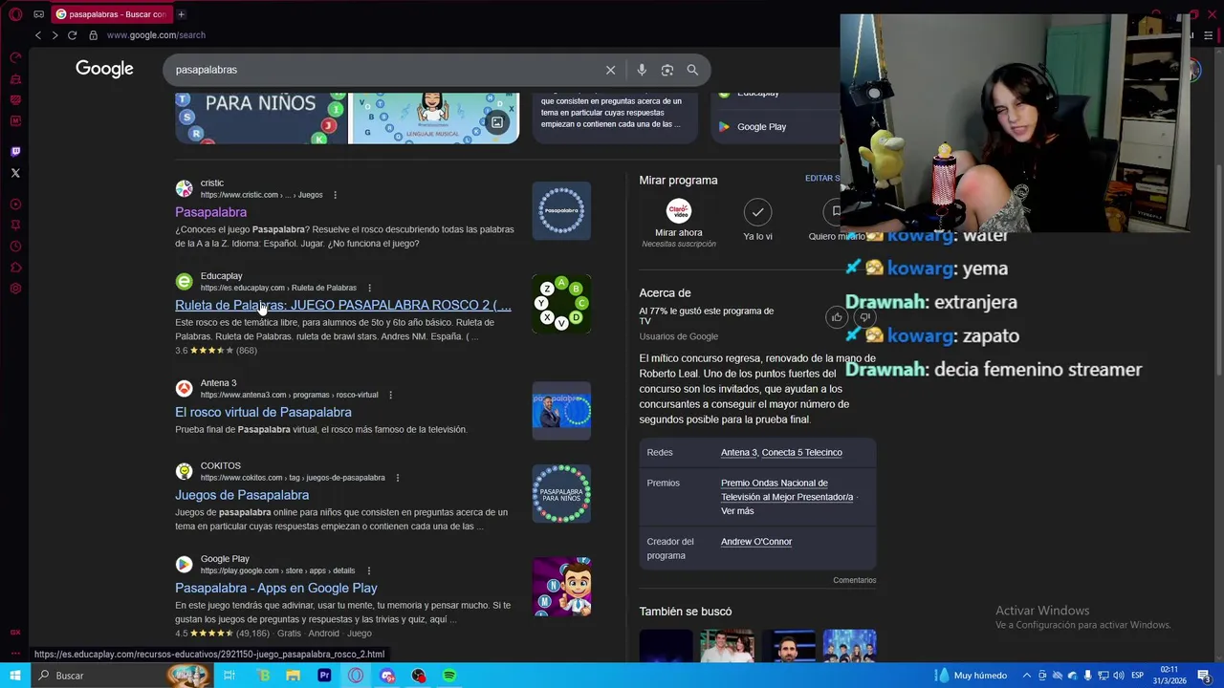Show site security lock info

click(93, 35)
